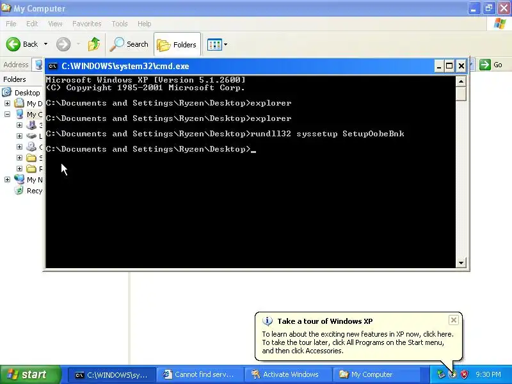Open the Back history dropdown arrow
The height and width of the screenshot is (384, 512).
45,44
